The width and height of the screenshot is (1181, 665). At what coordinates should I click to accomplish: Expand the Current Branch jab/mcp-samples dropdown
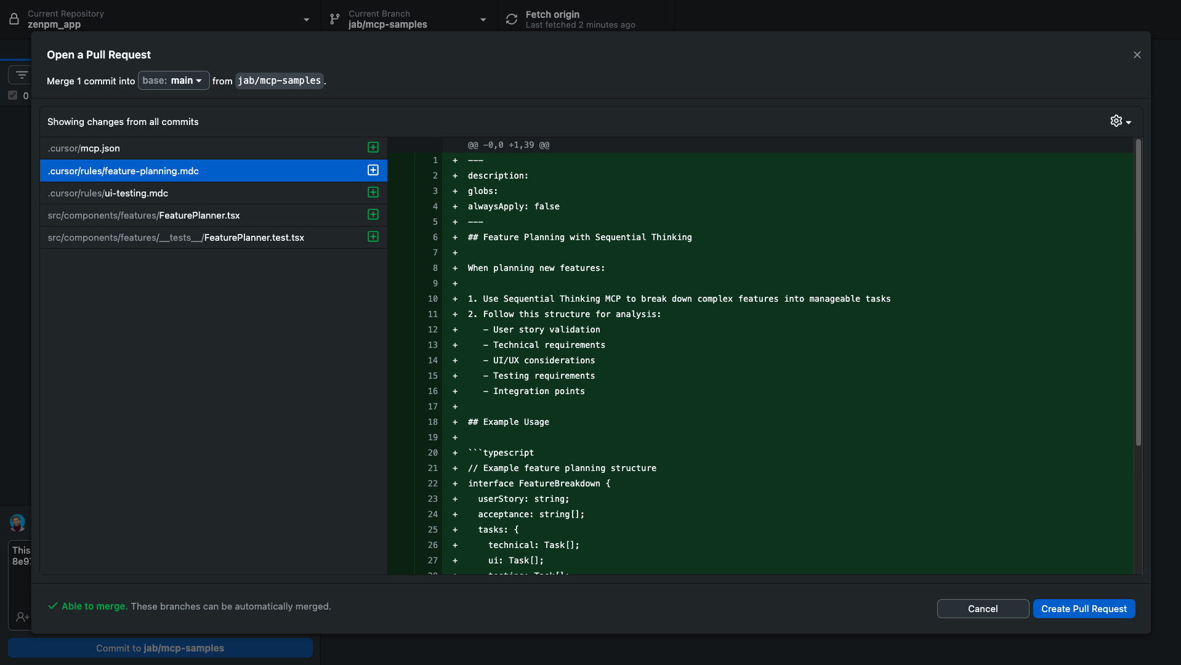coord(409,19)
